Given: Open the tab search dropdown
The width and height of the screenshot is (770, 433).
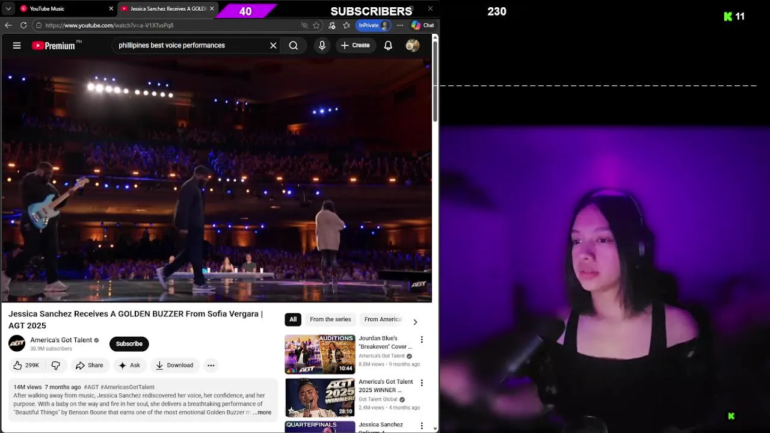Looking at the screenshot, I should point(8,8).
